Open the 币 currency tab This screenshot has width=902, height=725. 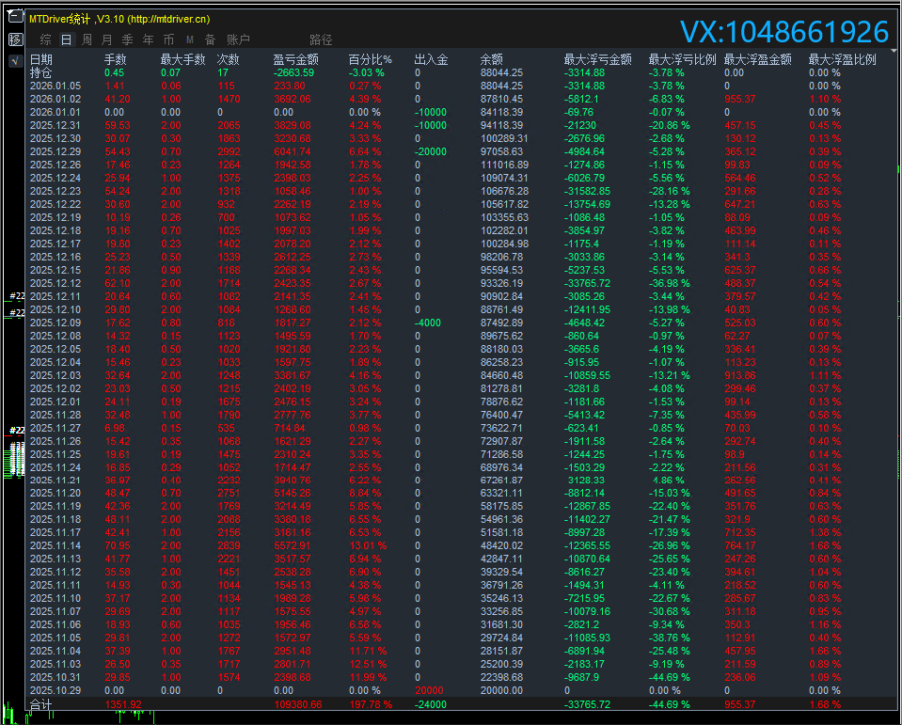pyautogui.click(x=168, y=39)
